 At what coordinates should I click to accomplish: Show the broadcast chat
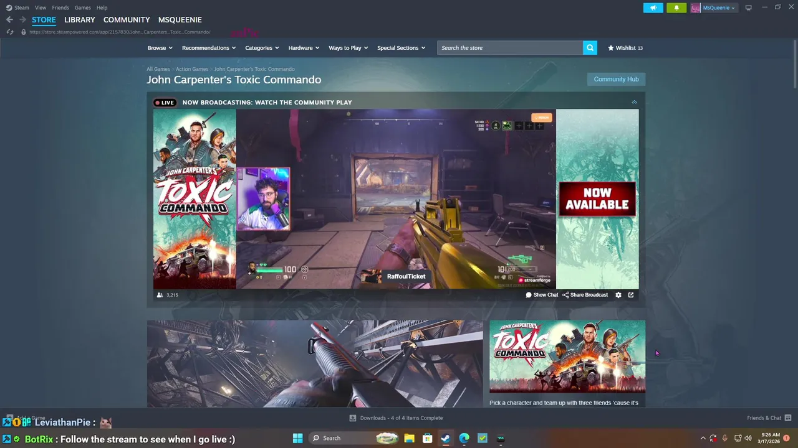click(542, 295)
